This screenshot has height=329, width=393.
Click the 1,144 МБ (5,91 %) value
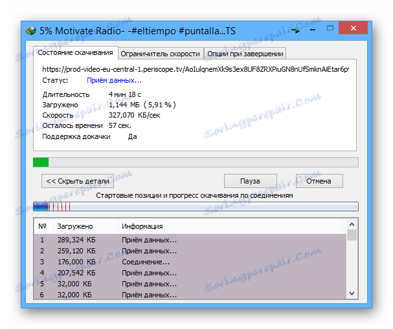pos(142,105)
